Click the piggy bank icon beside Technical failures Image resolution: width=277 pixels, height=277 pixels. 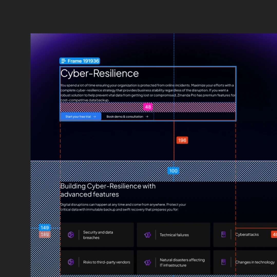pos(147,235)
